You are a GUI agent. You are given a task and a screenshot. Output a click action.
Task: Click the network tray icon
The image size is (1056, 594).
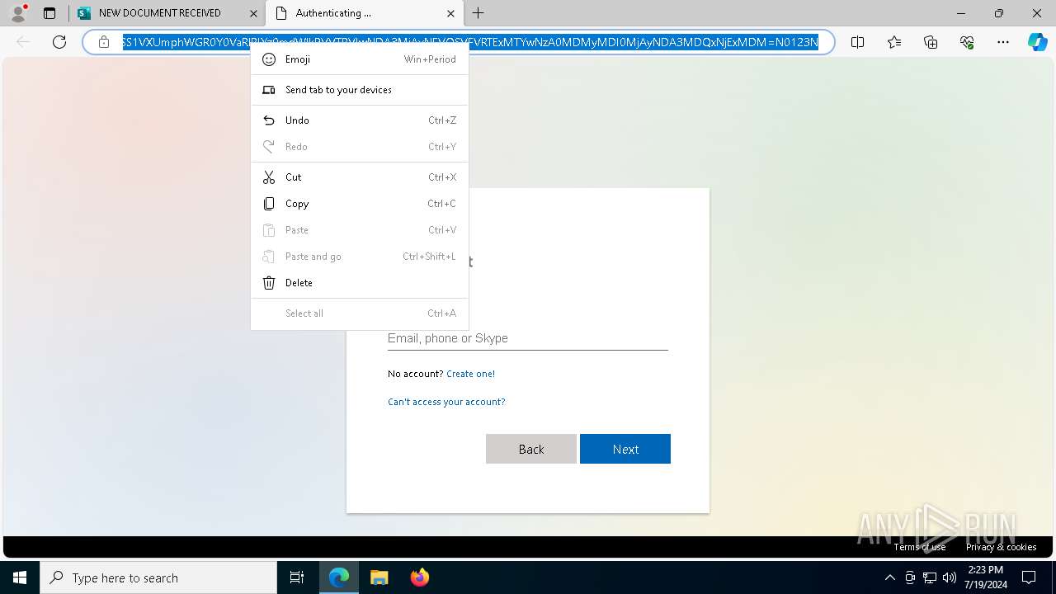[x=930, y=577]
